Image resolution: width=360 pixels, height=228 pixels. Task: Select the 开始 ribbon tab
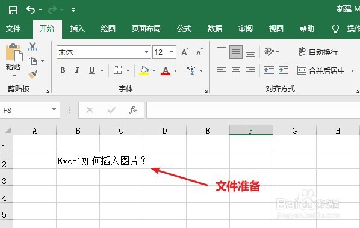(x=47, y=29)
